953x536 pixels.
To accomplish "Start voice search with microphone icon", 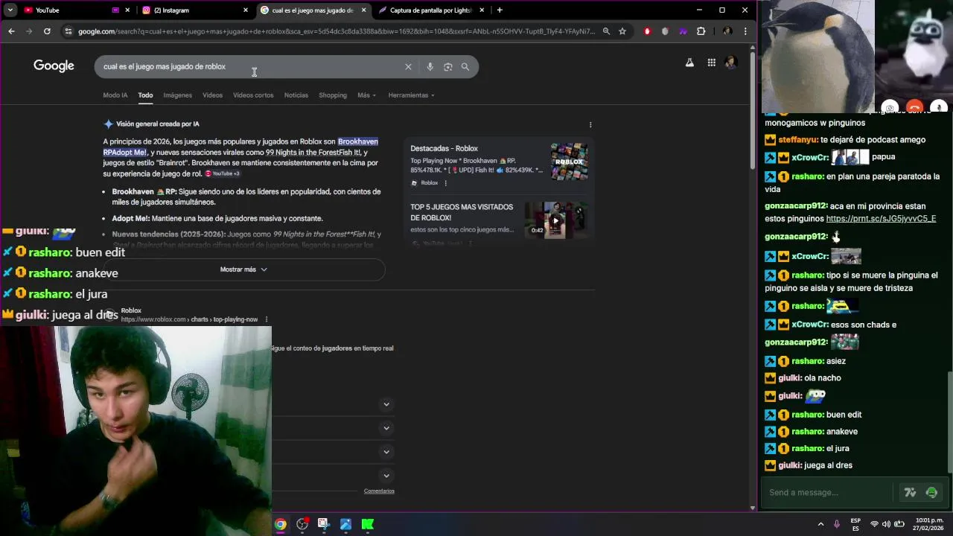I will click(x=430, y=67).
